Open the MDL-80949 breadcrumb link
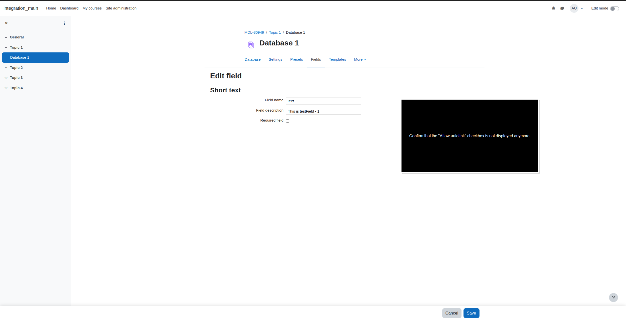This screenshot has width=626, height=325. pyautogui.click(x=254, y=32)
